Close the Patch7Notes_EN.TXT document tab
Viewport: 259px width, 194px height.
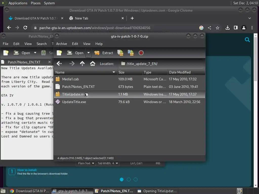(x=49, y=62)
